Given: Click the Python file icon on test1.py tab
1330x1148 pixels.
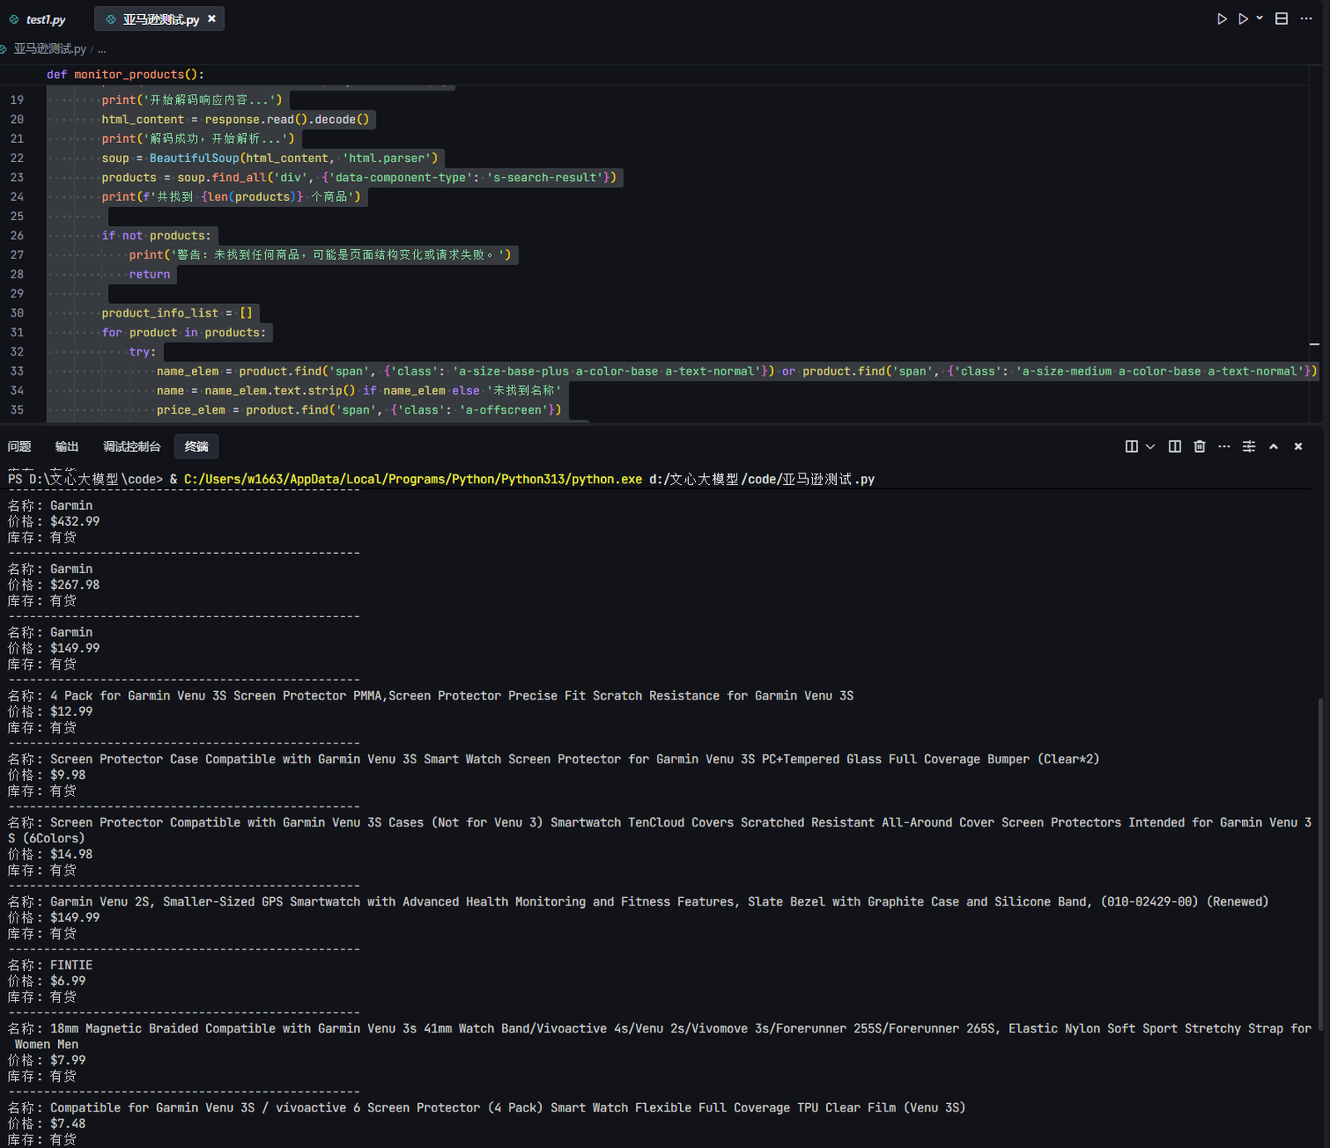Looking at the screenshot, I should [x=14, y=19].
